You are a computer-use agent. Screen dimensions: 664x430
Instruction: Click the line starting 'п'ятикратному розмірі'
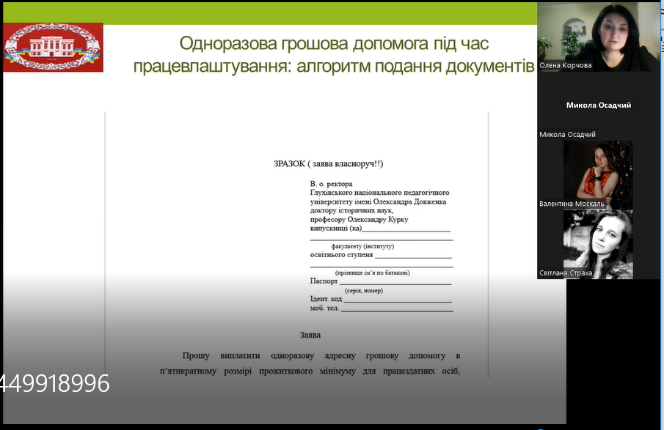pos(310,371)
